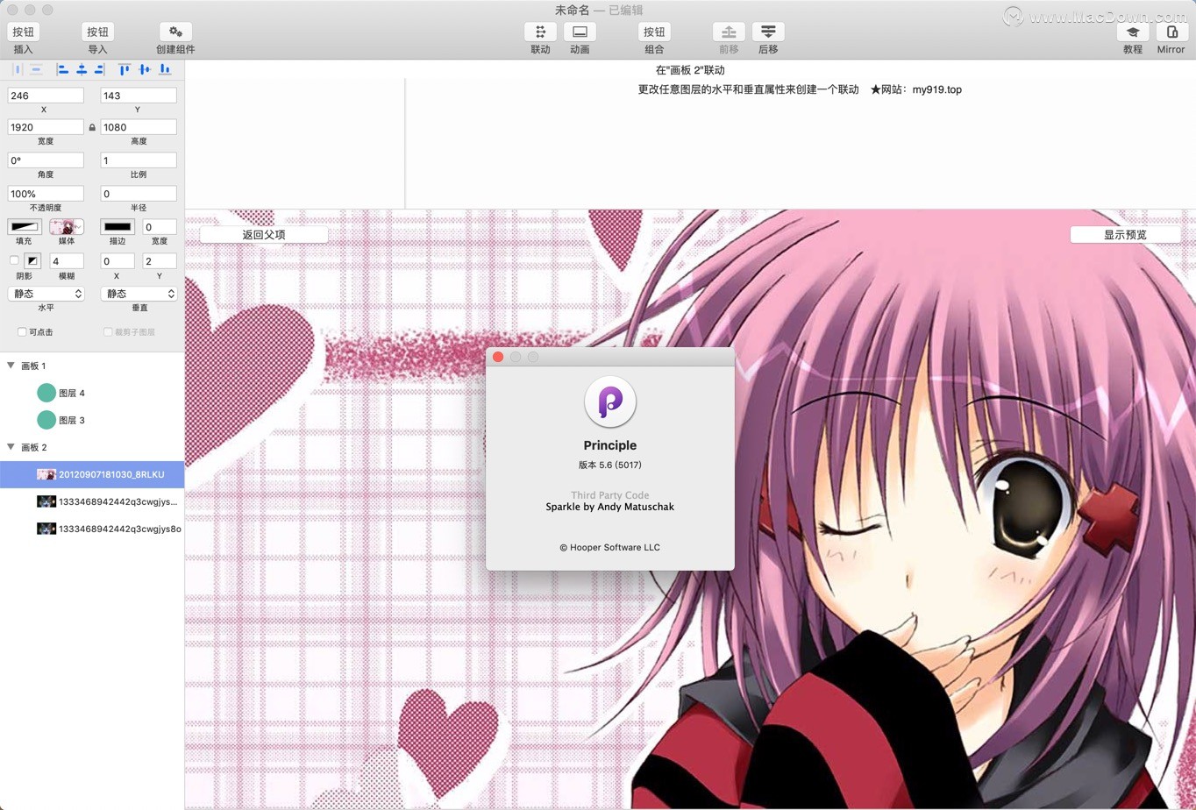Screen dimensions: 1196x810
Task: Toggle the width-height lock icon
Action: 92,127
